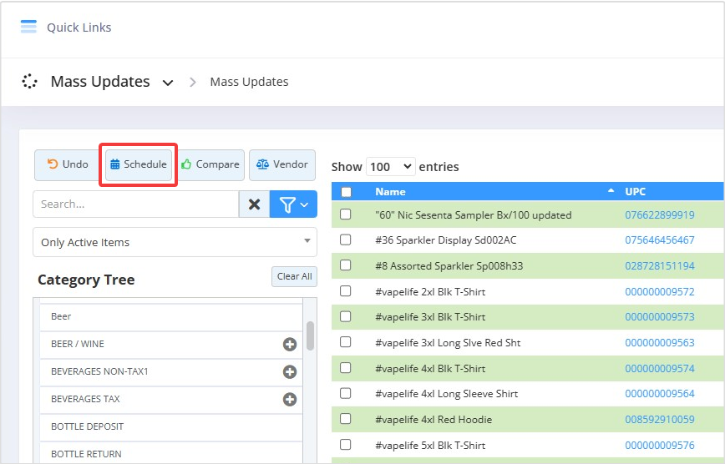Image resolution: width=725 pixels, height=464 pixels.
Task: Click the Category Tree scrollbar thumb
Action: [310, 336]
